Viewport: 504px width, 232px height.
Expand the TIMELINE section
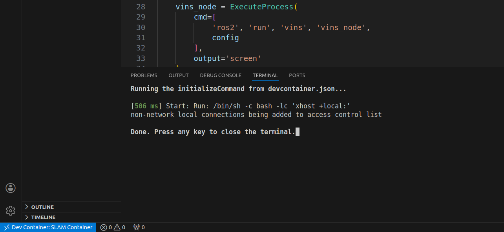point(43,217)
